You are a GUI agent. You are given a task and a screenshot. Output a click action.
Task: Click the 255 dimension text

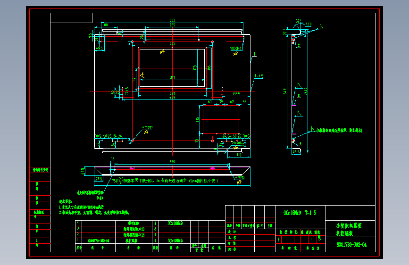(x=172, y=25)
